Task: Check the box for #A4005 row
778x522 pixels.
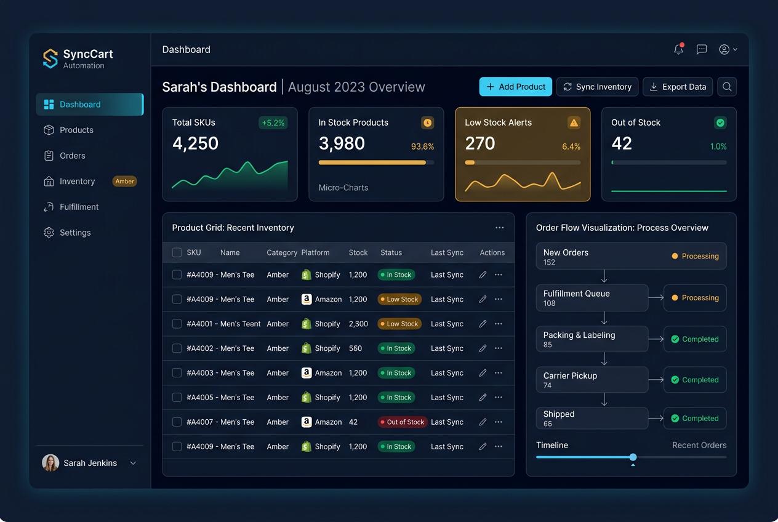Action: coord(177,398)
